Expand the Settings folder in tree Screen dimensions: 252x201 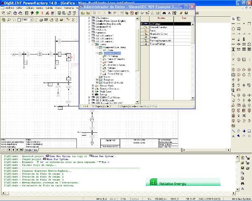pyautogui.click(x=93, y=95)
